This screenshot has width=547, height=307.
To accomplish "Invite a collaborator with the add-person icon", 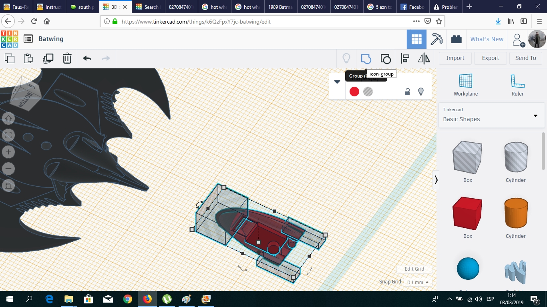I will (519, 40).
